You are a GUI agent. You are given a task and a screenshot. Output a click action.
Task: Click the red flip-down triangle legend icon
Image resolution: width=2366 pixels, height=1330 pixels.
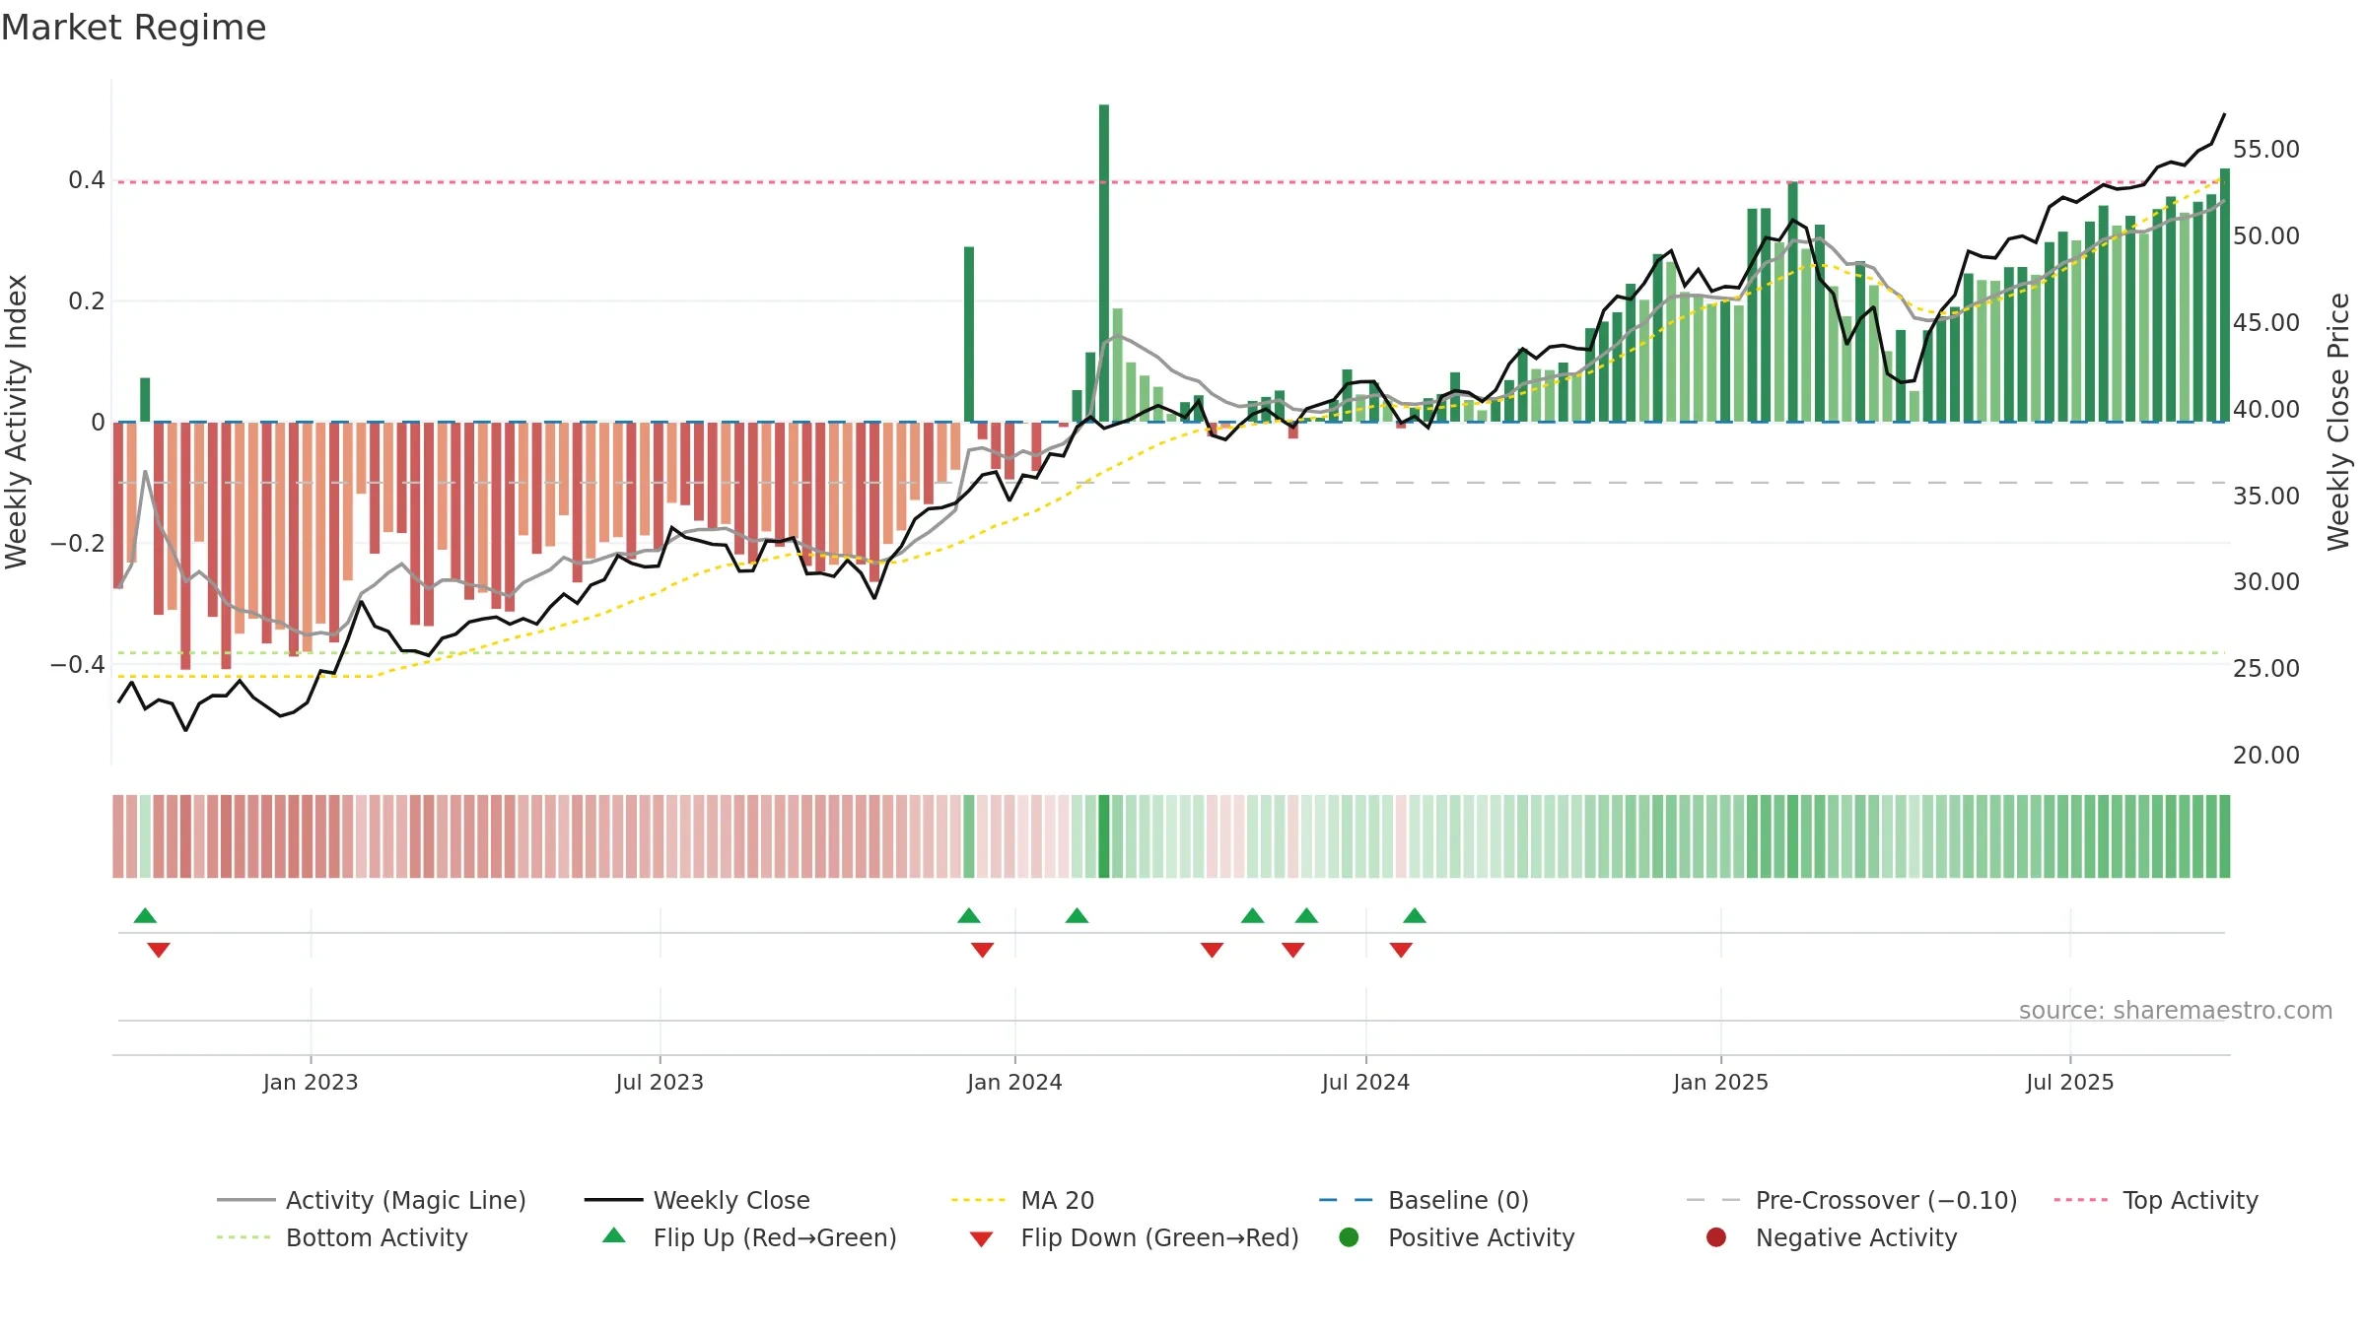(x=981, y=1239)
